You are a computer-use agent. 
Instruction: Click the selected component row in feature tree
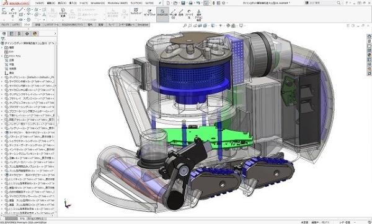coord(29,120)
